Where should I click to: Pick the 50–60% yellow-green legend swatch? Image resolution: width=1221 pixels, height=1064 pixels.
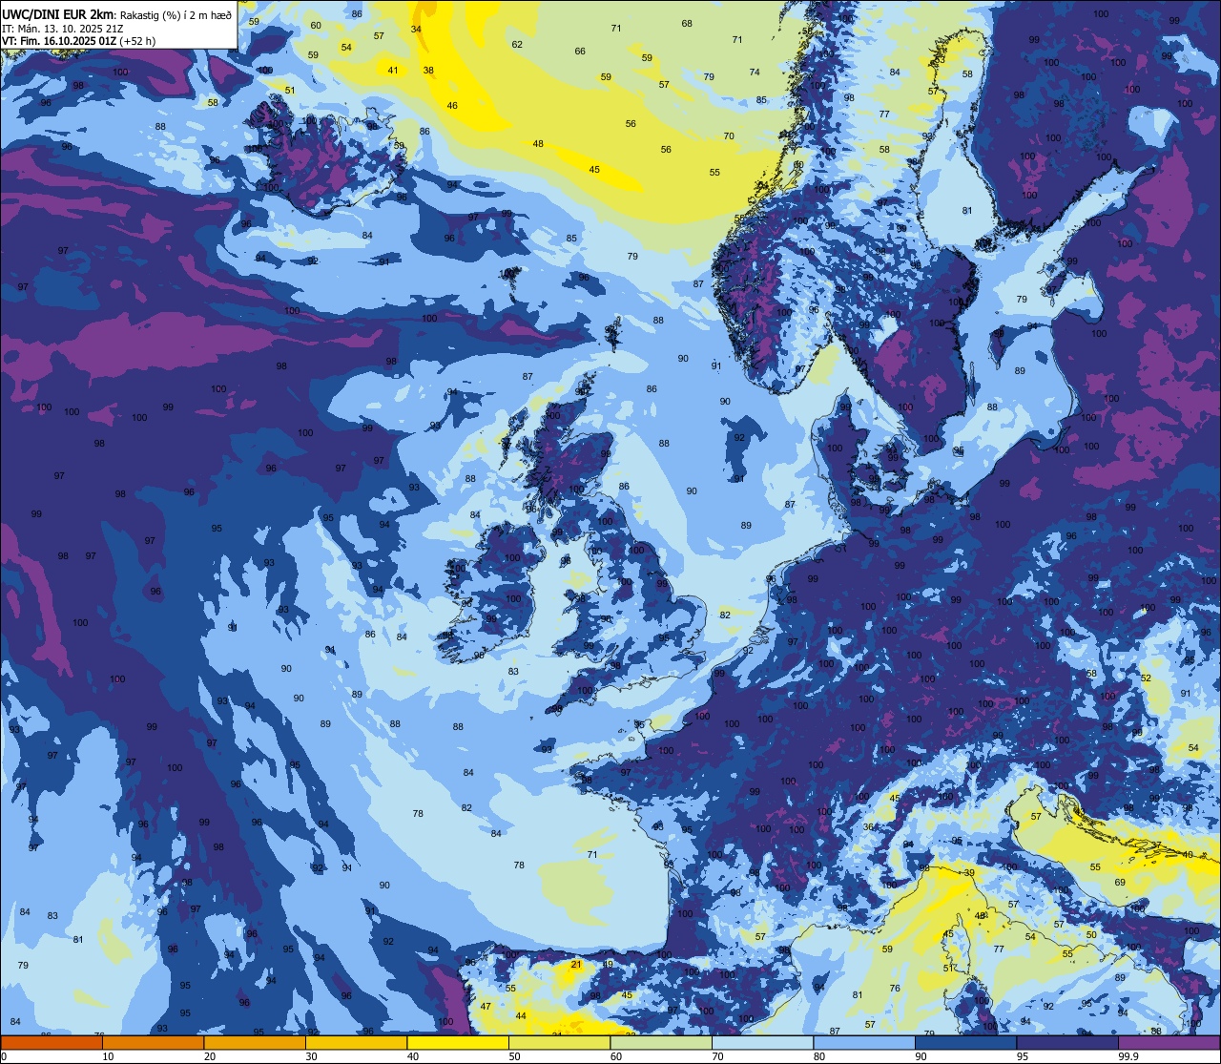[559, 1042]
